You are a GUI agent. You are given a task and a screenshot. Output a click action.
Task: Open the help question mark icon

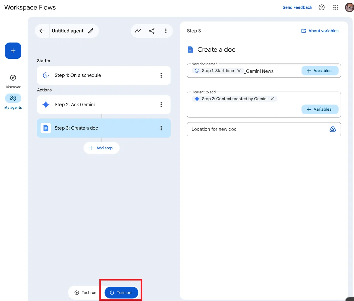[x=322, y=7]
